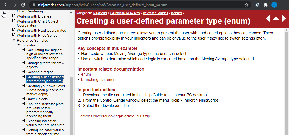
Task: Go up a level with the up arrow
Action: click(x=276, y=18)
